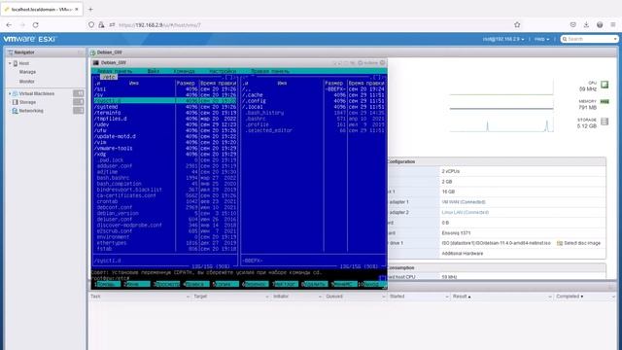Click the padlock icon in address bar

pos(101,24)
